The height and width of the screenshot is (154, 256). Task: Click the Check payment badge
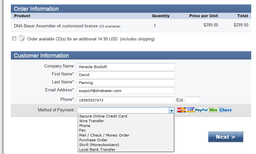coord(226,110)
